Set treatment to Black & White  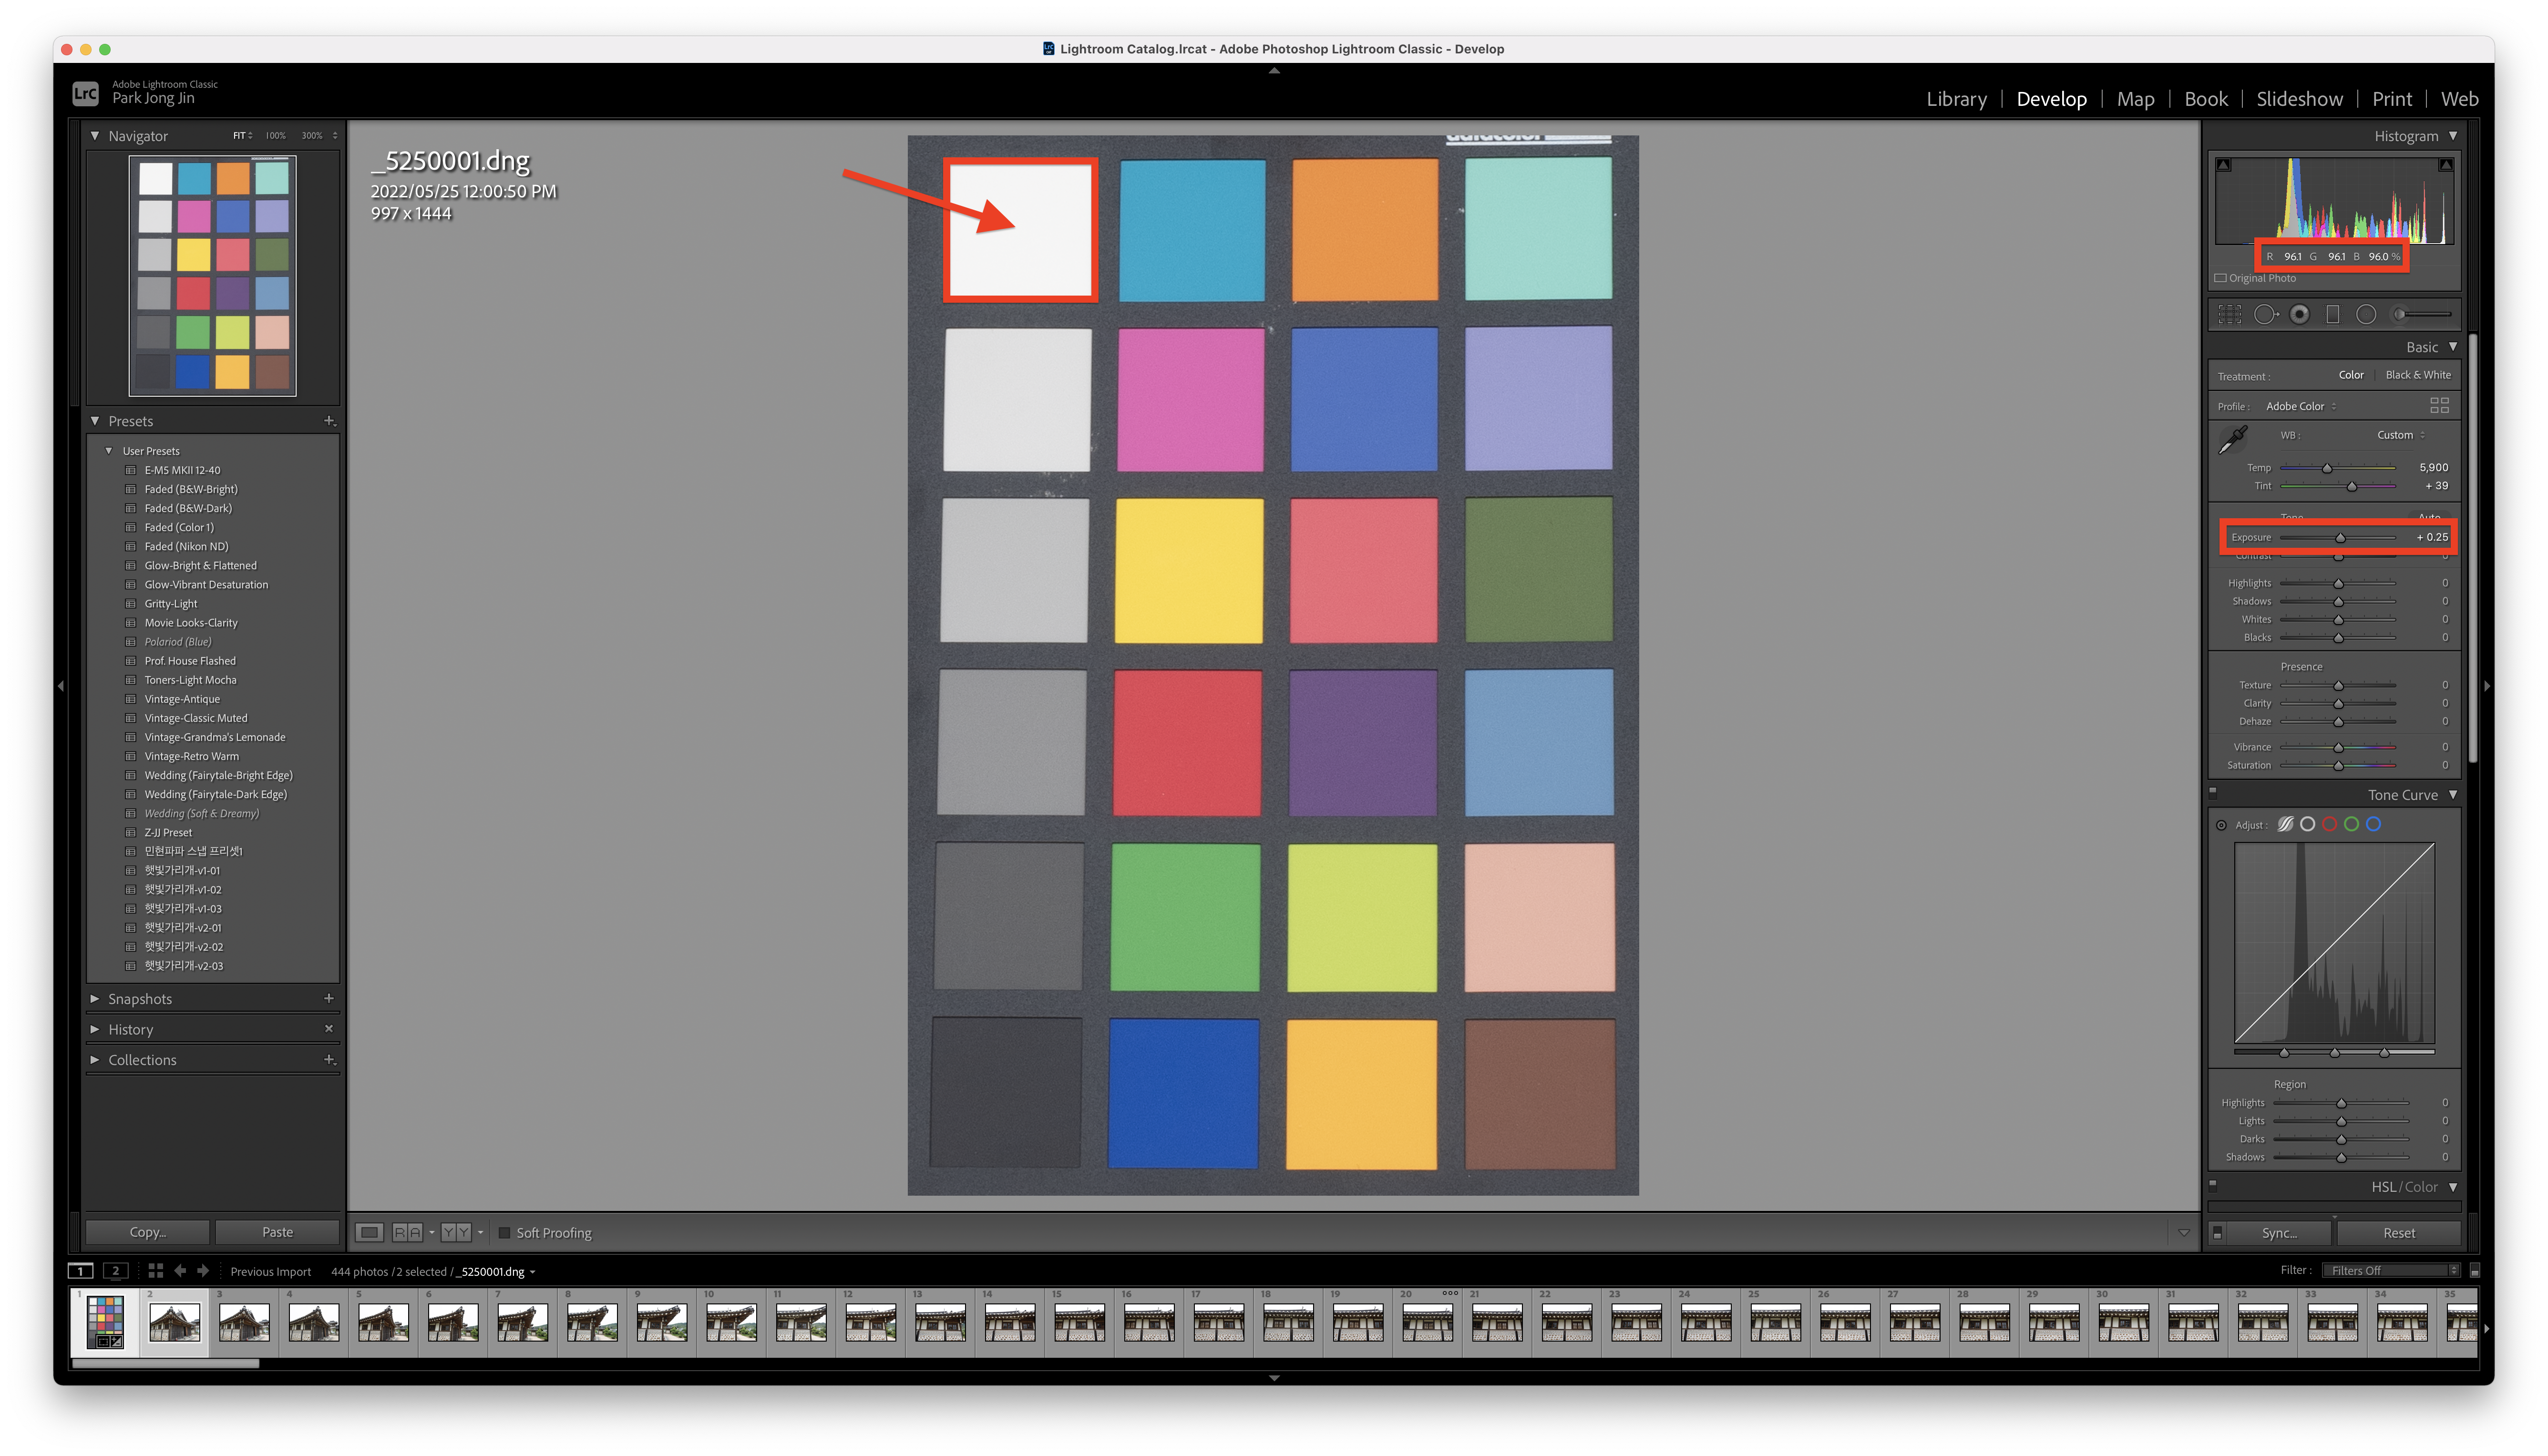point(2418,375)
